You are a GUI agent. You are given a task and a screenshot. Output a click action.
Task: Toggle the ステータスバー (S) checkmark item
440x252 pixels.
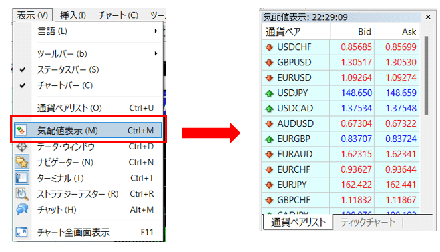click(87, 69)
